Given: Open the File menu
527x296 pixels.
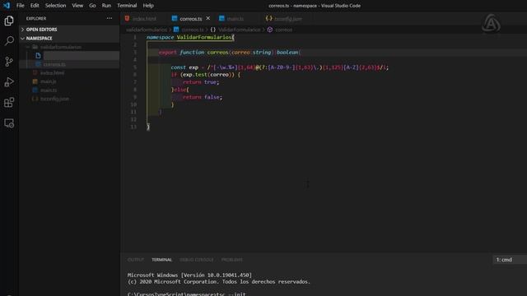Looking at the screenshot, I should [20, 6].
